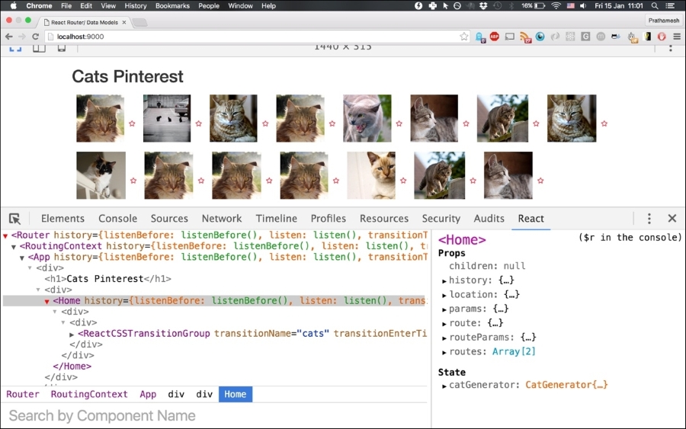This screenshot has height=429, width=686.
Task: Click the AdBlock Plus extension icon
Action: pyautogui.click(x=495, y=37)
